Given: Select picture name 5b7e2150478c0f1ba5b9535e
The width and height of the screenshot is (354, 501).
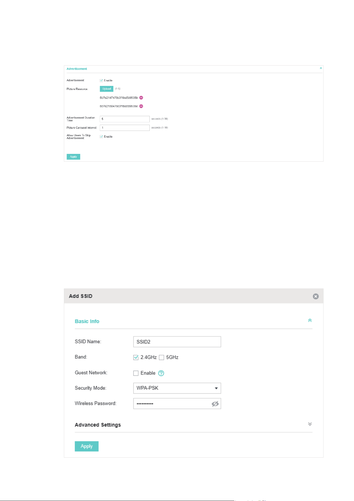Looking at the screenshot, I should [x=119, y=106].
